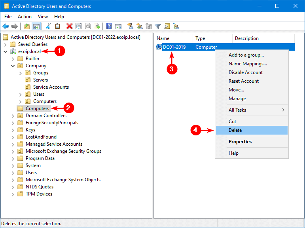
Task: Click the blue Help question mark icon
Action: [109, 26]
